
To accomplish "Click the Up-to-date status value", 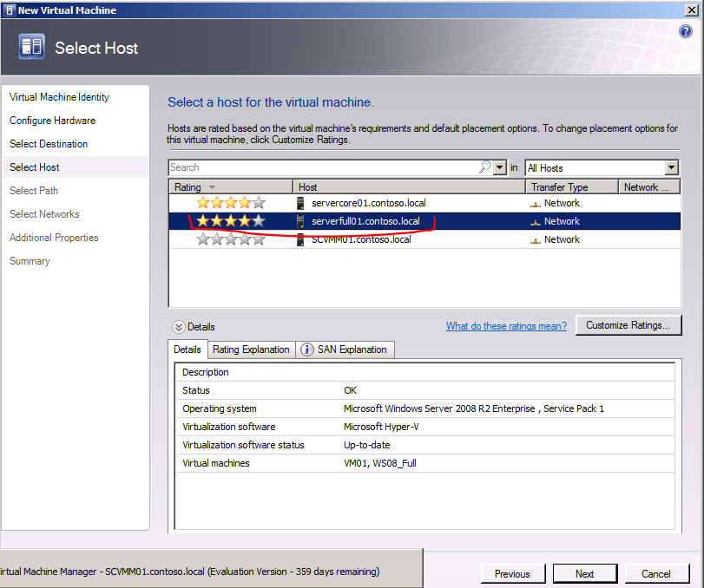I will (x=367, y=445).
